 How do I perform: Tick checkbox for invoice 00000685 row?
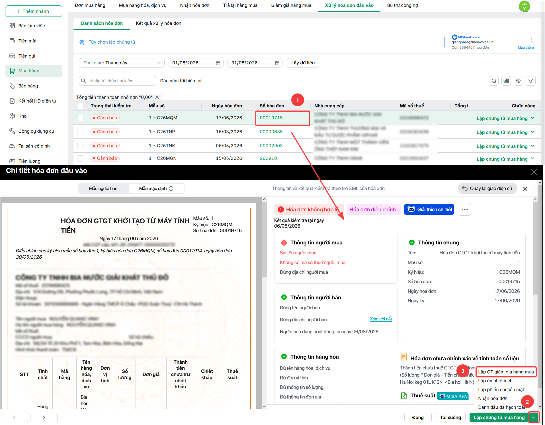80,132
